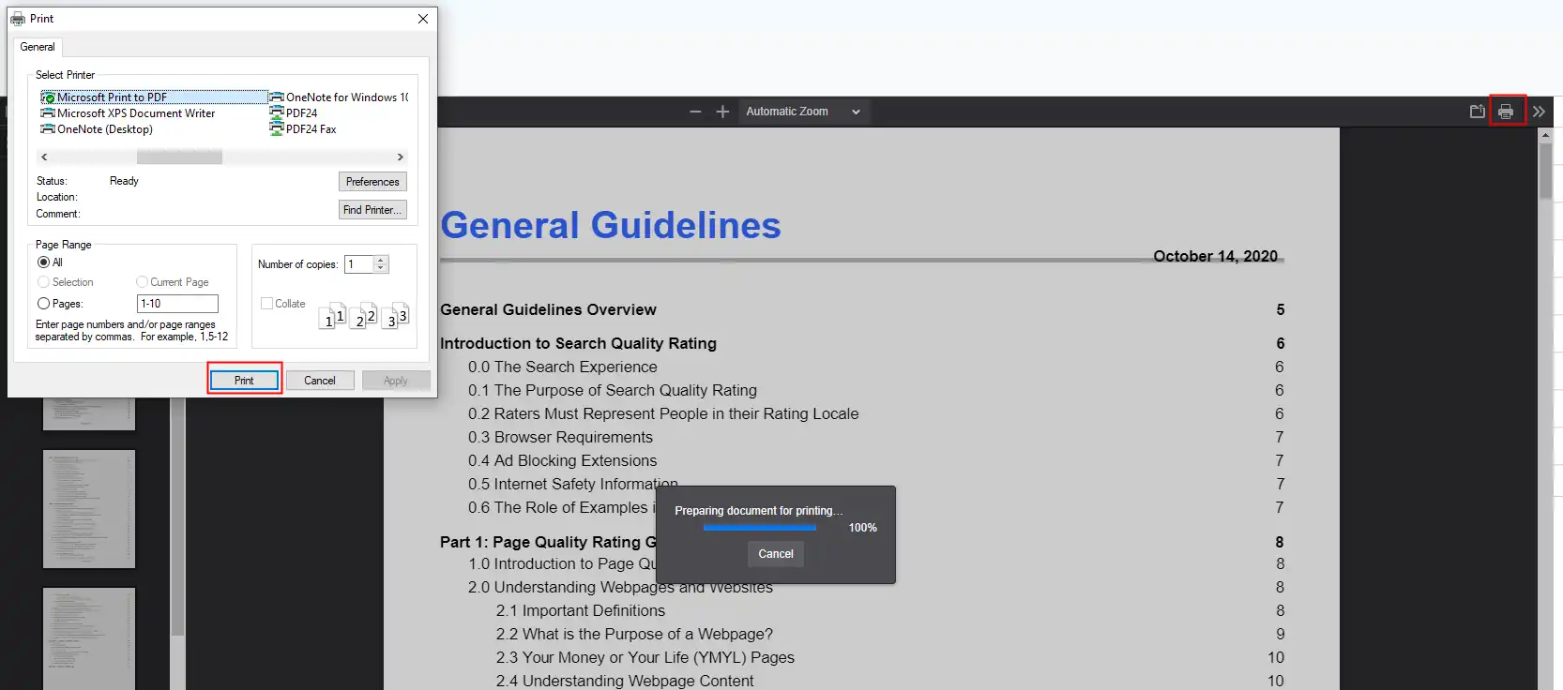The height and width of the screenshot is (690, 1563).
Task: Select Microsoft XPS Document Writer printer
Action: click(x=135, y=113)
